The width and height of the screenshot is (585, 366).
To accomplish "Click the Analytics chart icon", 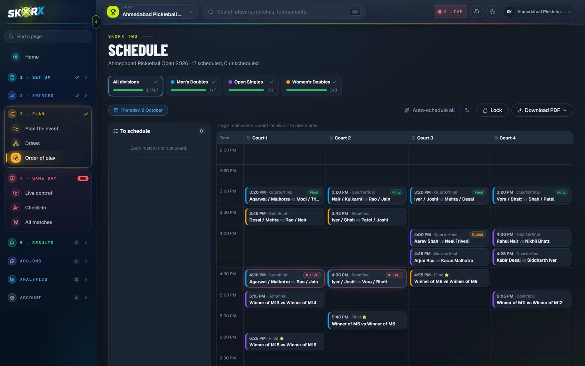I will (x=12, y=279).
